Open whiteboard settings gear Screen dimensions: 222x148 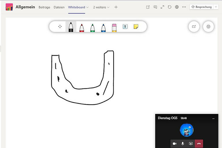[208, 27]
